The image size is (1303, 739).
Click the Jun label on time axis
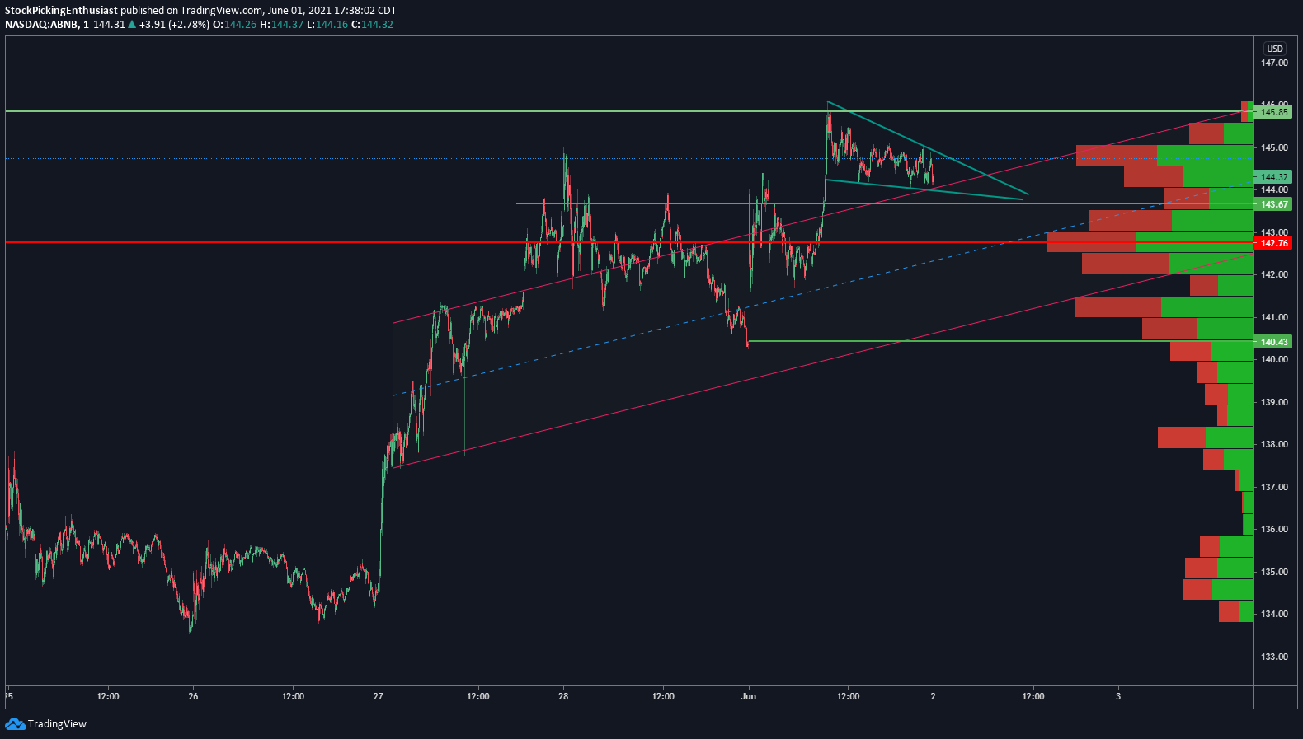point(748,696)
